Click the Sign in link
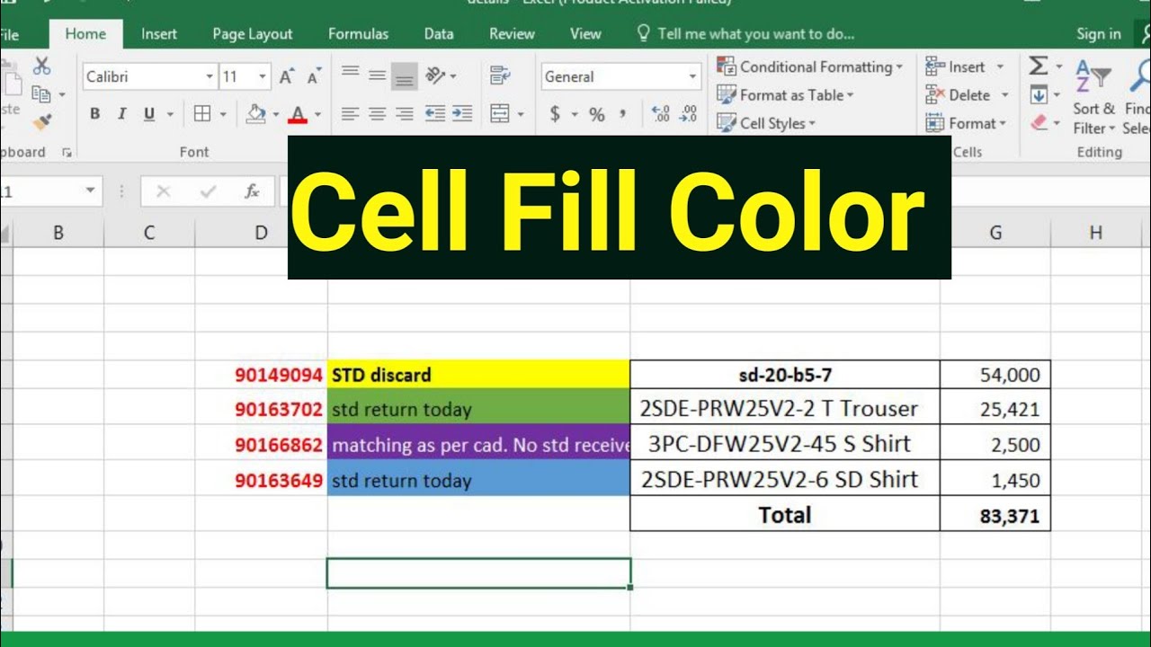The height and width of the screenshot is (647, 1151). [x=1099, y=34]
